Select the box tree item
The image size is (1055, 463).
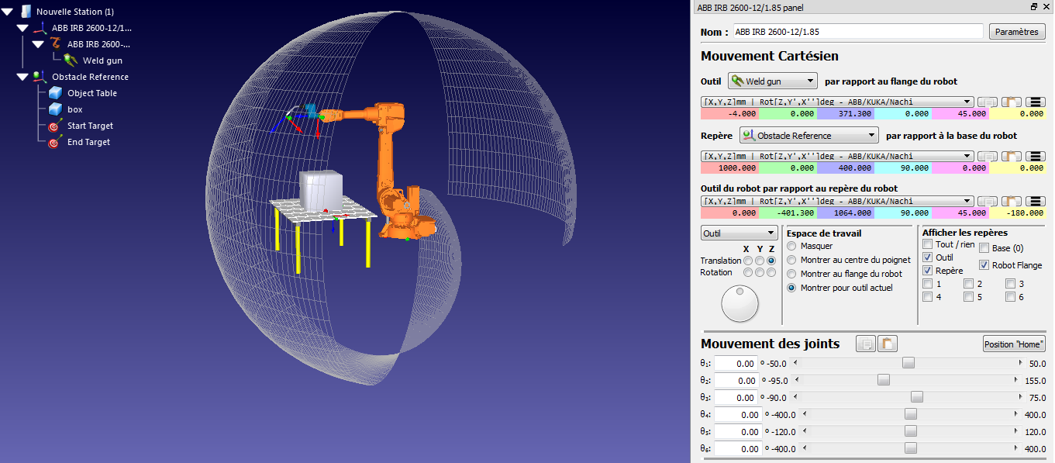click(74, 109)
